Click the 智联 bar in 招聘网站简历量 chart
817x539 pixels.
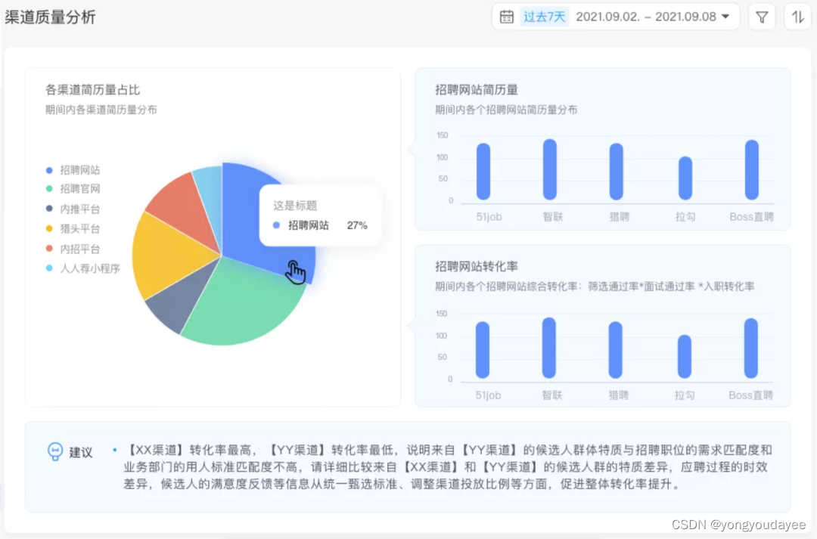click(550, 170)
